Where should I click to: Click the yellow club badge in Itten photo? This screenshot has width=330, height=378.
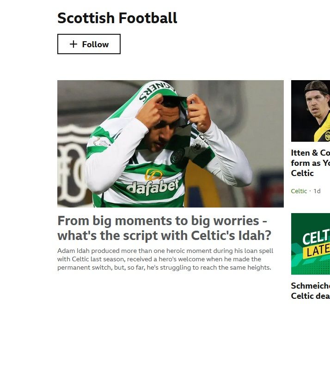point(327,136)
